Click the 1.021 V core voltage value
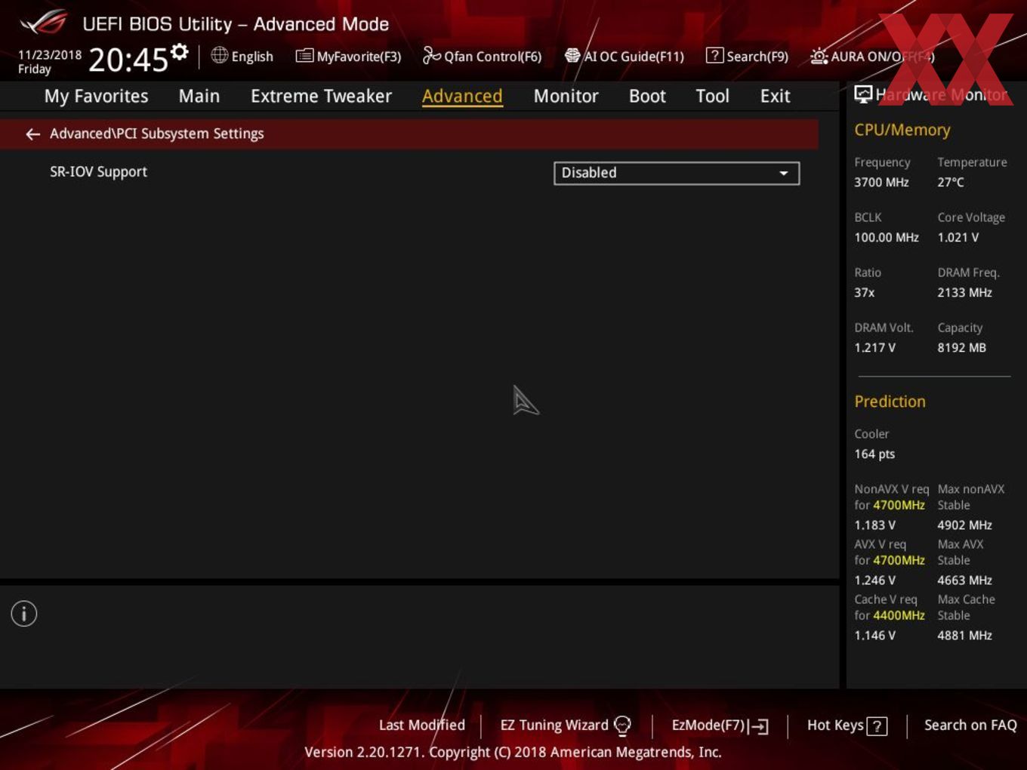1027x770 pixels. [x=958, y=237]
